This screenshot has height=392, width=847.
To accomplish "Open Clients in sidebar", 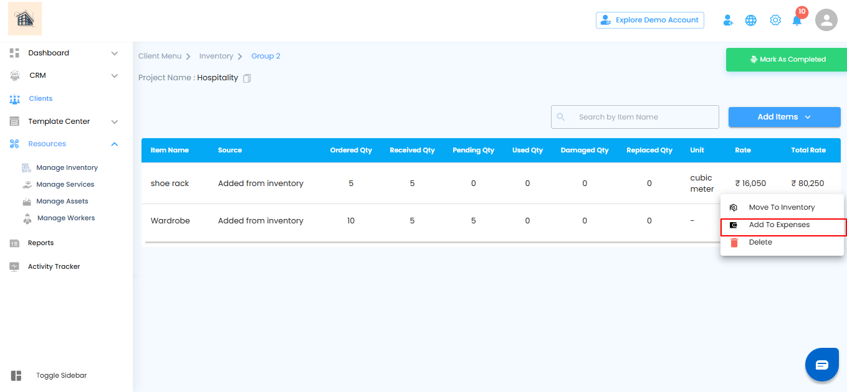I will pyautogui.click(x=41, y=99).
